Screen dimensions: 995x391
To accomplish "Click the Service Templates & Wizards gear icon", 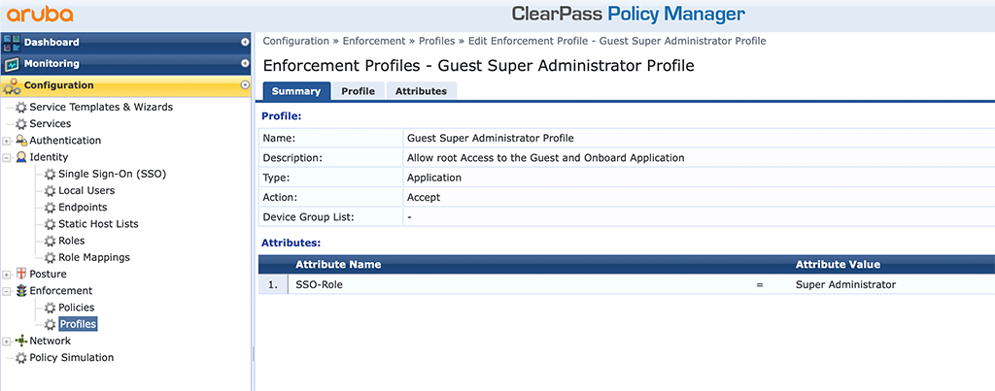I will point(21,107).
